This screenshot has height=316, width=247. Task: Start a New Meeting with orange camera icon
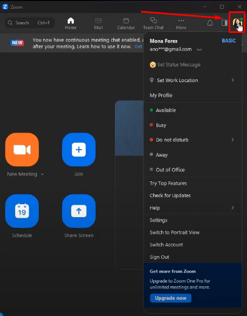(22, 150)
